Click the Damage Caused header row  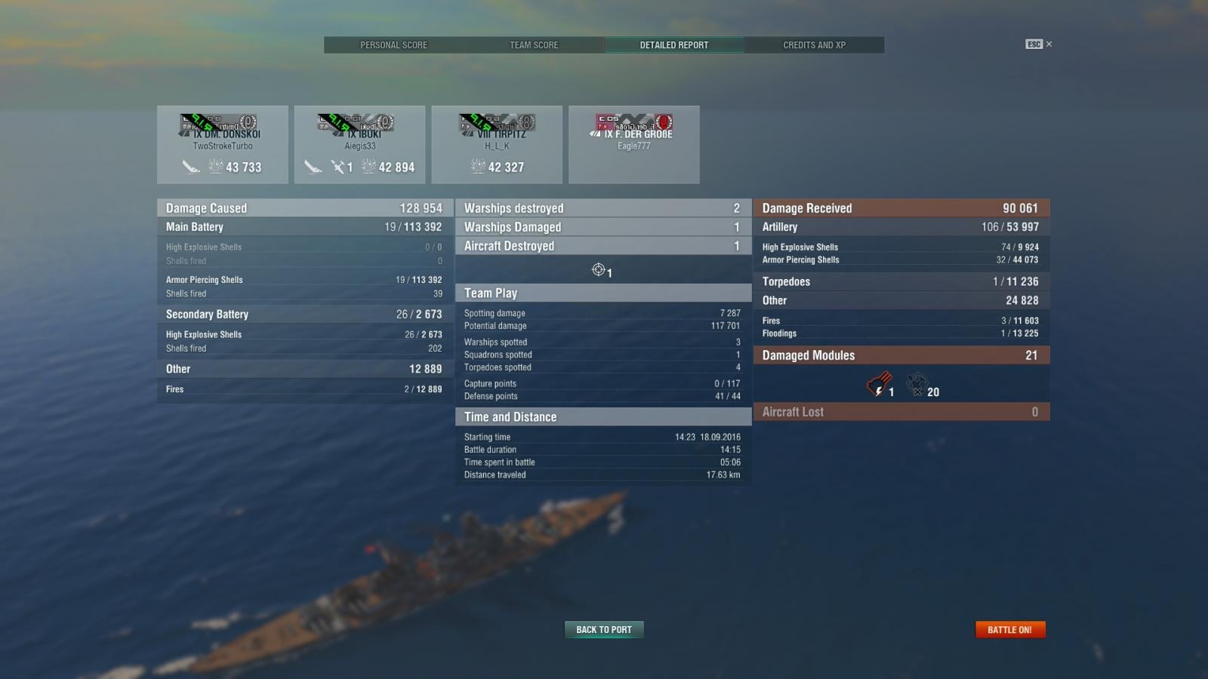[x=305, y=208]
